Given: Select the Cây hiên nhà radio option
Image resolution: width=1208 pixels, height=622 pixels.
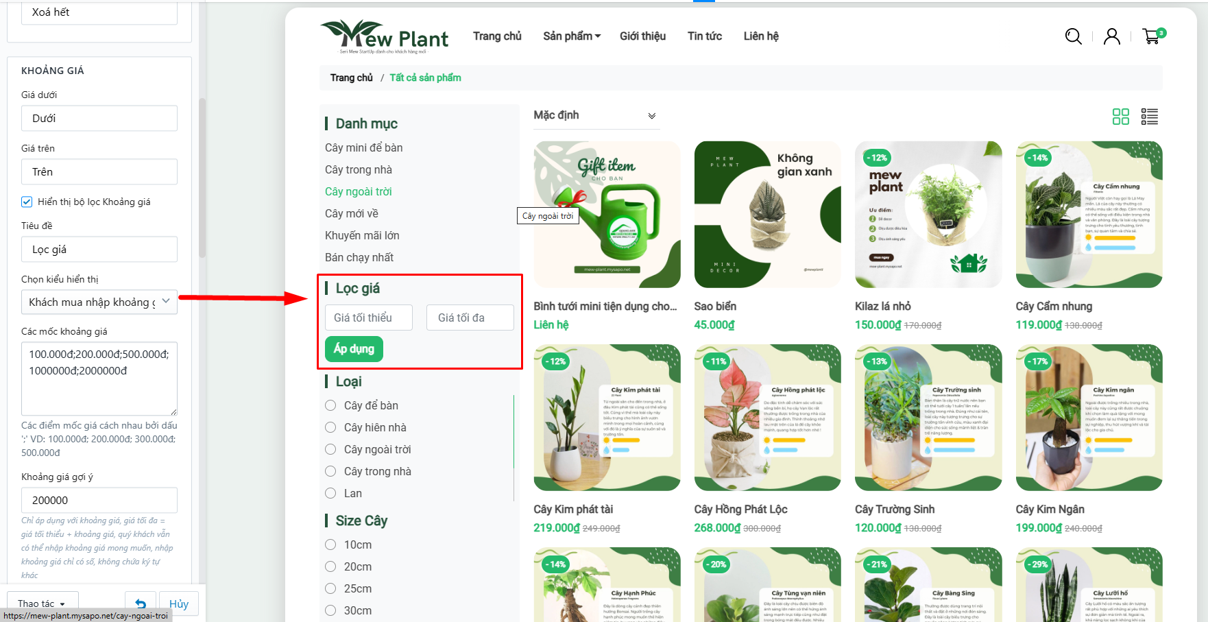Looking at the screenshot, I should (330, 427).
